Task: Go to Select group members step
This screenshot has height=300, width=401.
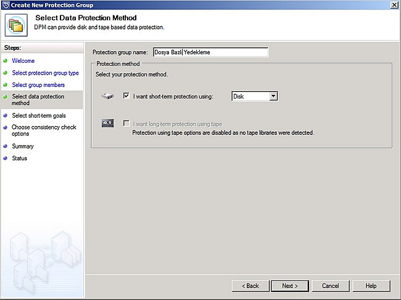Action: pos(38,85)
